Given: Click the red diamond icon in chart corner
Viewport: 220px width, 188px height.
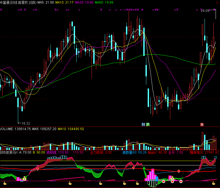Looking at the screenshot, I should pyautogui.click(x=217, y=2).
